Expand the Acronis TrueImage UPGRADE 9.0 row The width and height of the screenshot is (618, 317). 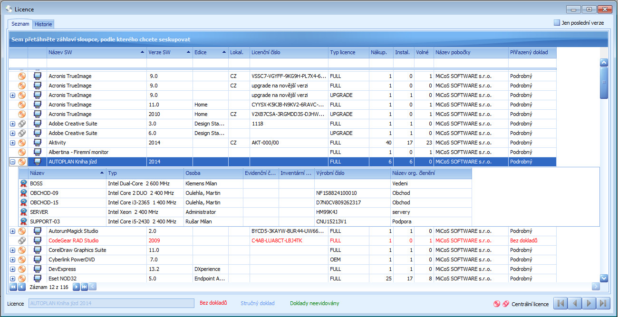(x=12, y=95)
